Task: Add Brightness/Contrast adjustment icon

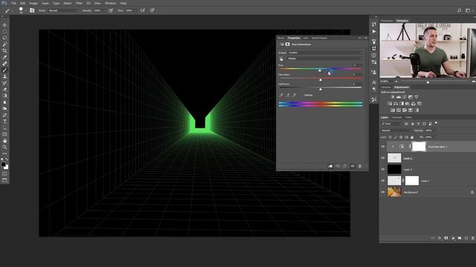Action: 393,97
